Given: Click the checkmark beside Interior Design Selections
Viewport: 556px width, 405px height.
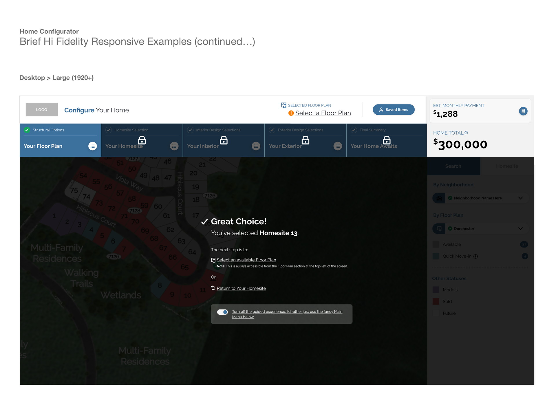Looking at the screenshot, I should click(190, 130).
